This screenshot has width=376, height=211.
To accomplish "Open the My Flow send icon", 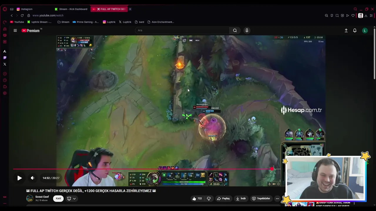I will 348,16.
